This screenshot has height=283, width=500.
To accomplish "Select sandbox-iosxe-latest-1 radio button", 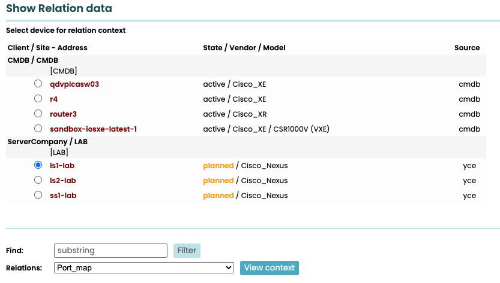I will [38, 129].
